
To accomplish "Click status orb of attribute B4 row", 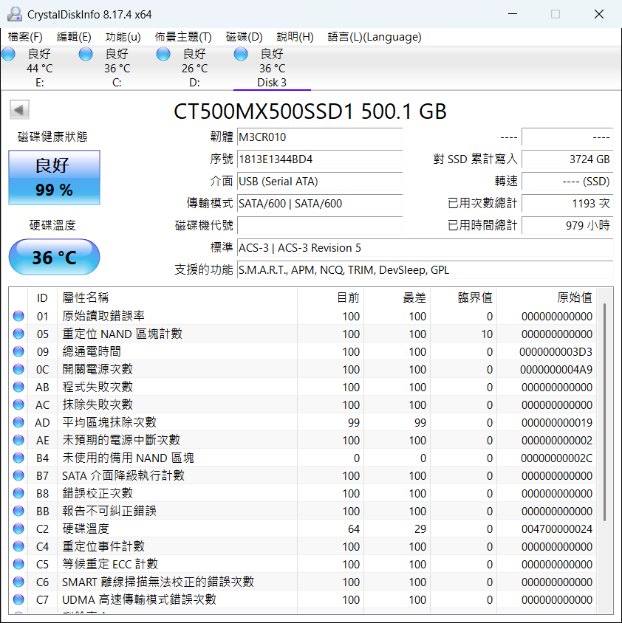I will 18,458.
